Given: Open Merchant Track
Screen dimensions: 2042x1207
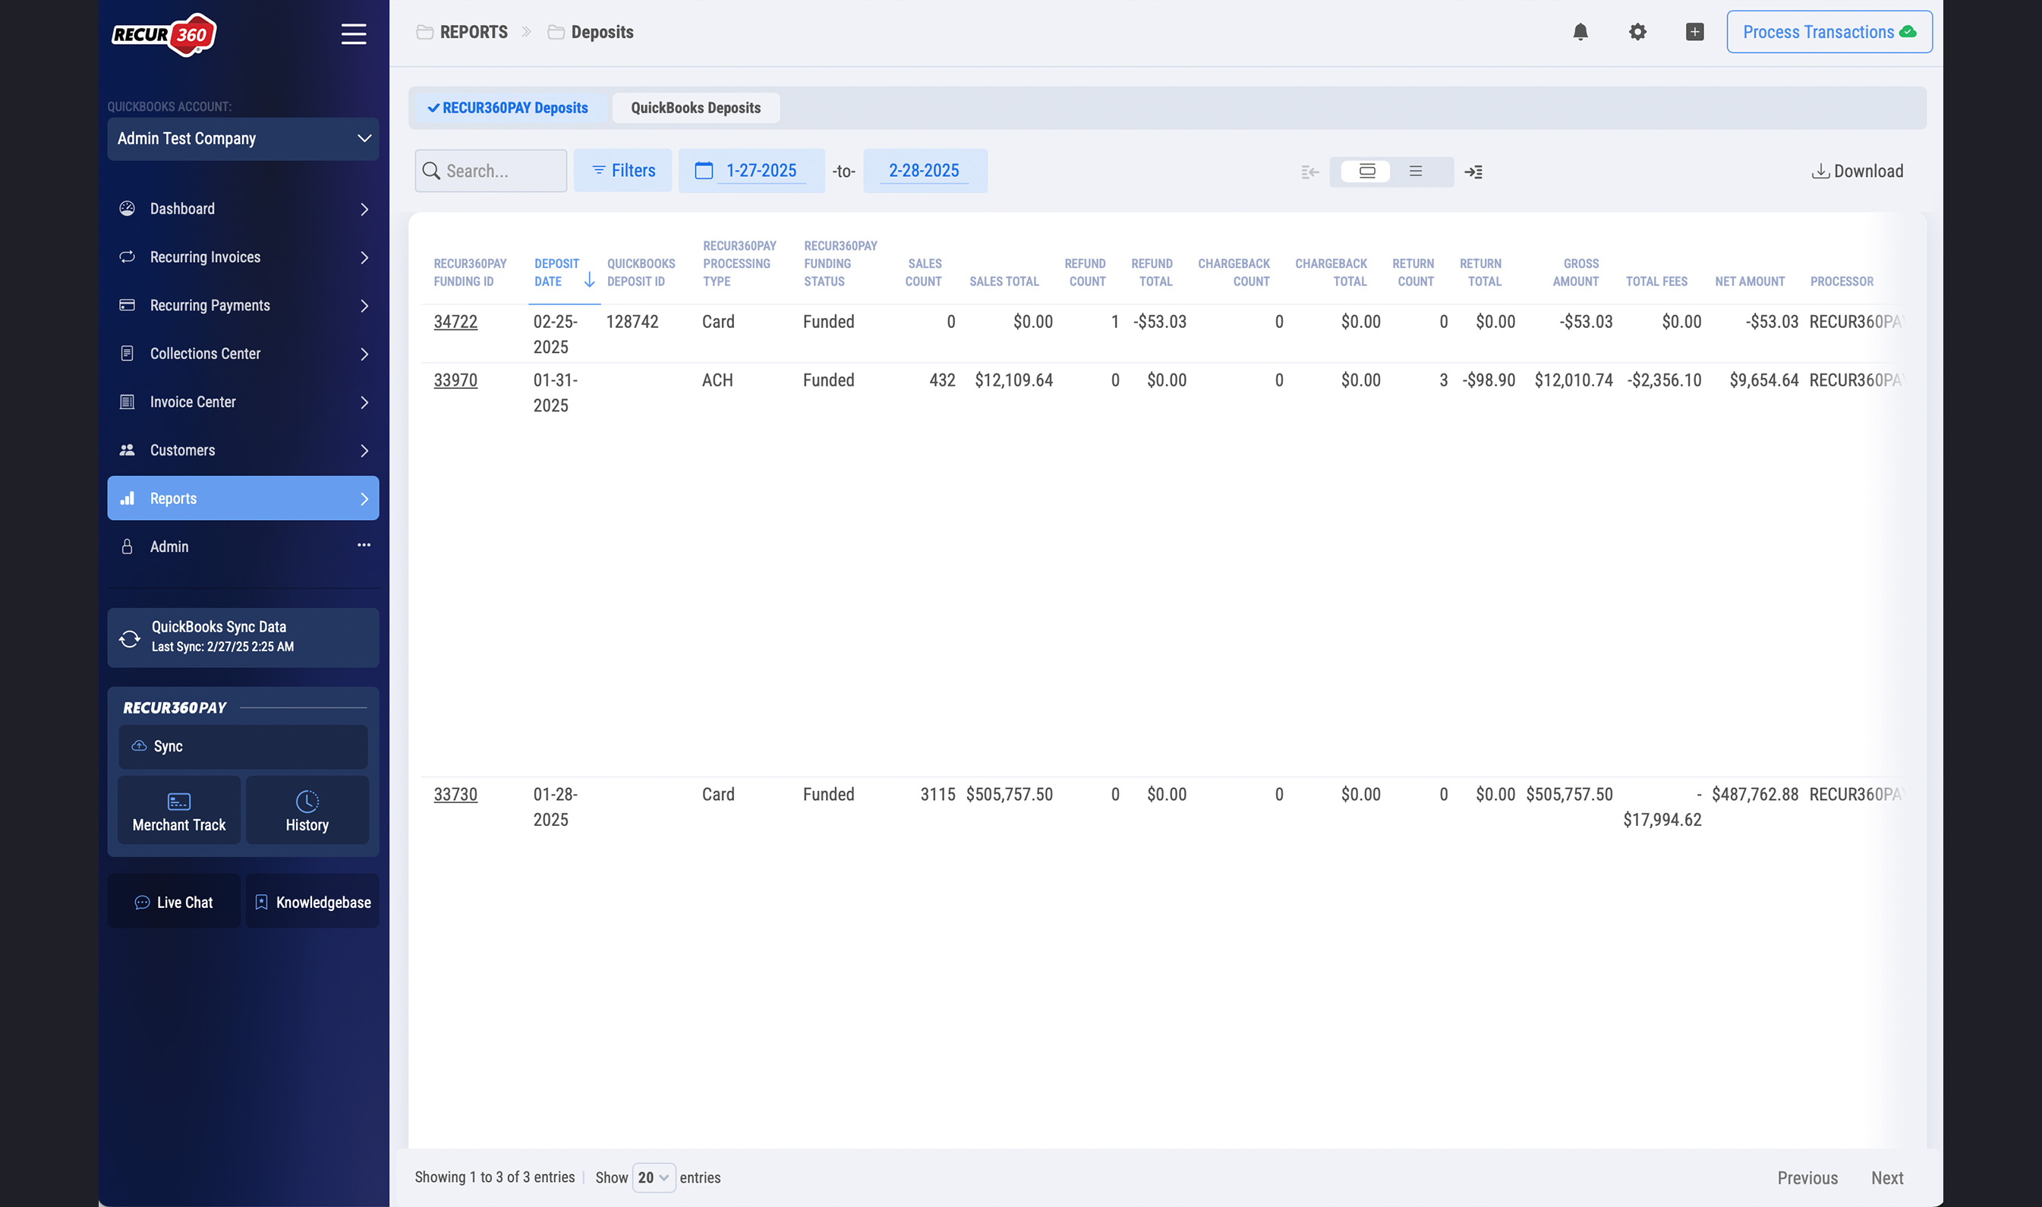Looking at the screenshot, I should 179,811.
